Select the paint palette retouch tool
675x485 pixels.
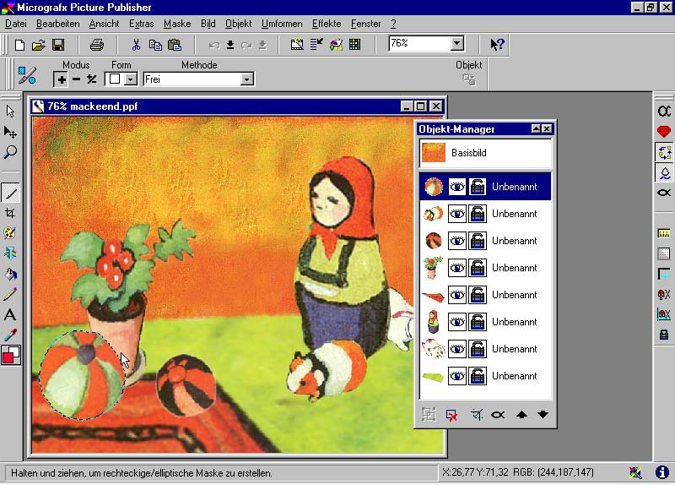pos(10,233)
